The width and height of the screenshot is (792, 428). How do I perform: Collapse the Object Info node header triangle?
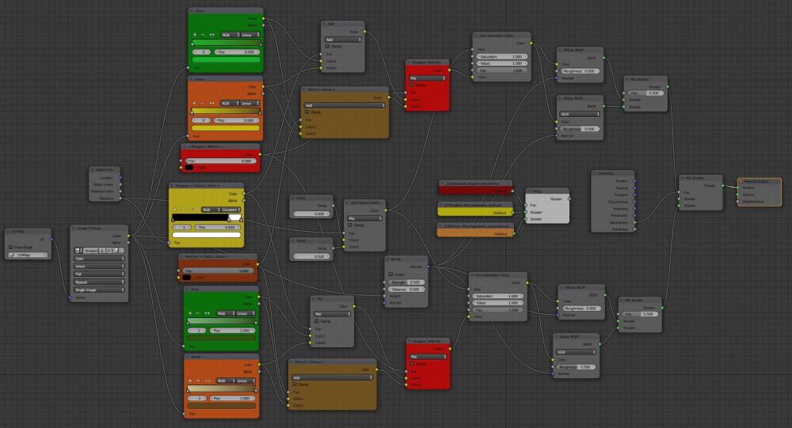click(93, 169)
